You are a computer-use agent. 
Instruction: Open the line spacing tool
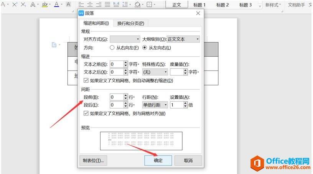[x=125, y=4]
